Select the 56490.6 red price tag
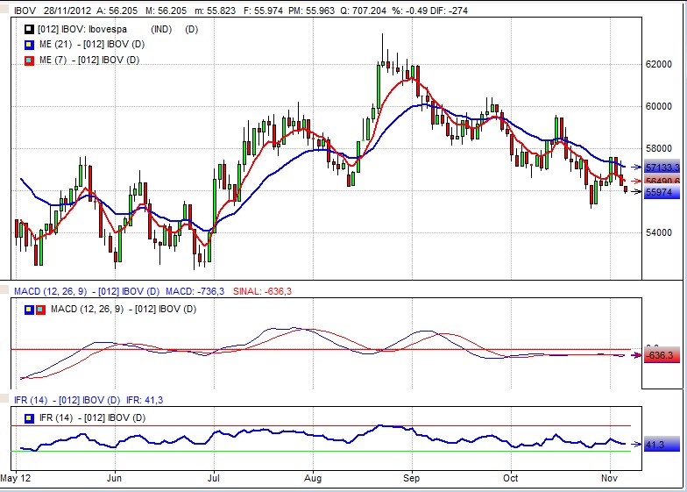Image resolution: width=687 pixels, height=492 pixels. tap(662, 180)
